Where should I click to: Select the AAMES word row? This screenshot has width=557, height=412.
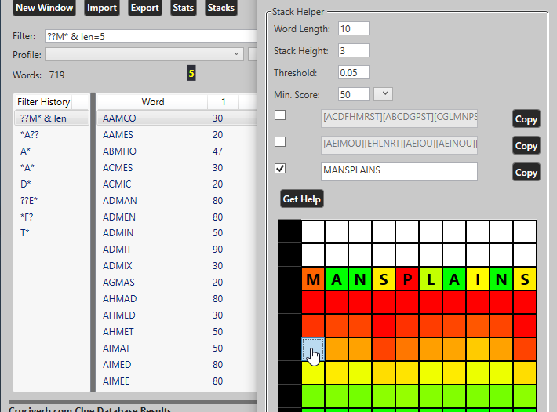[x=177, y=135]
